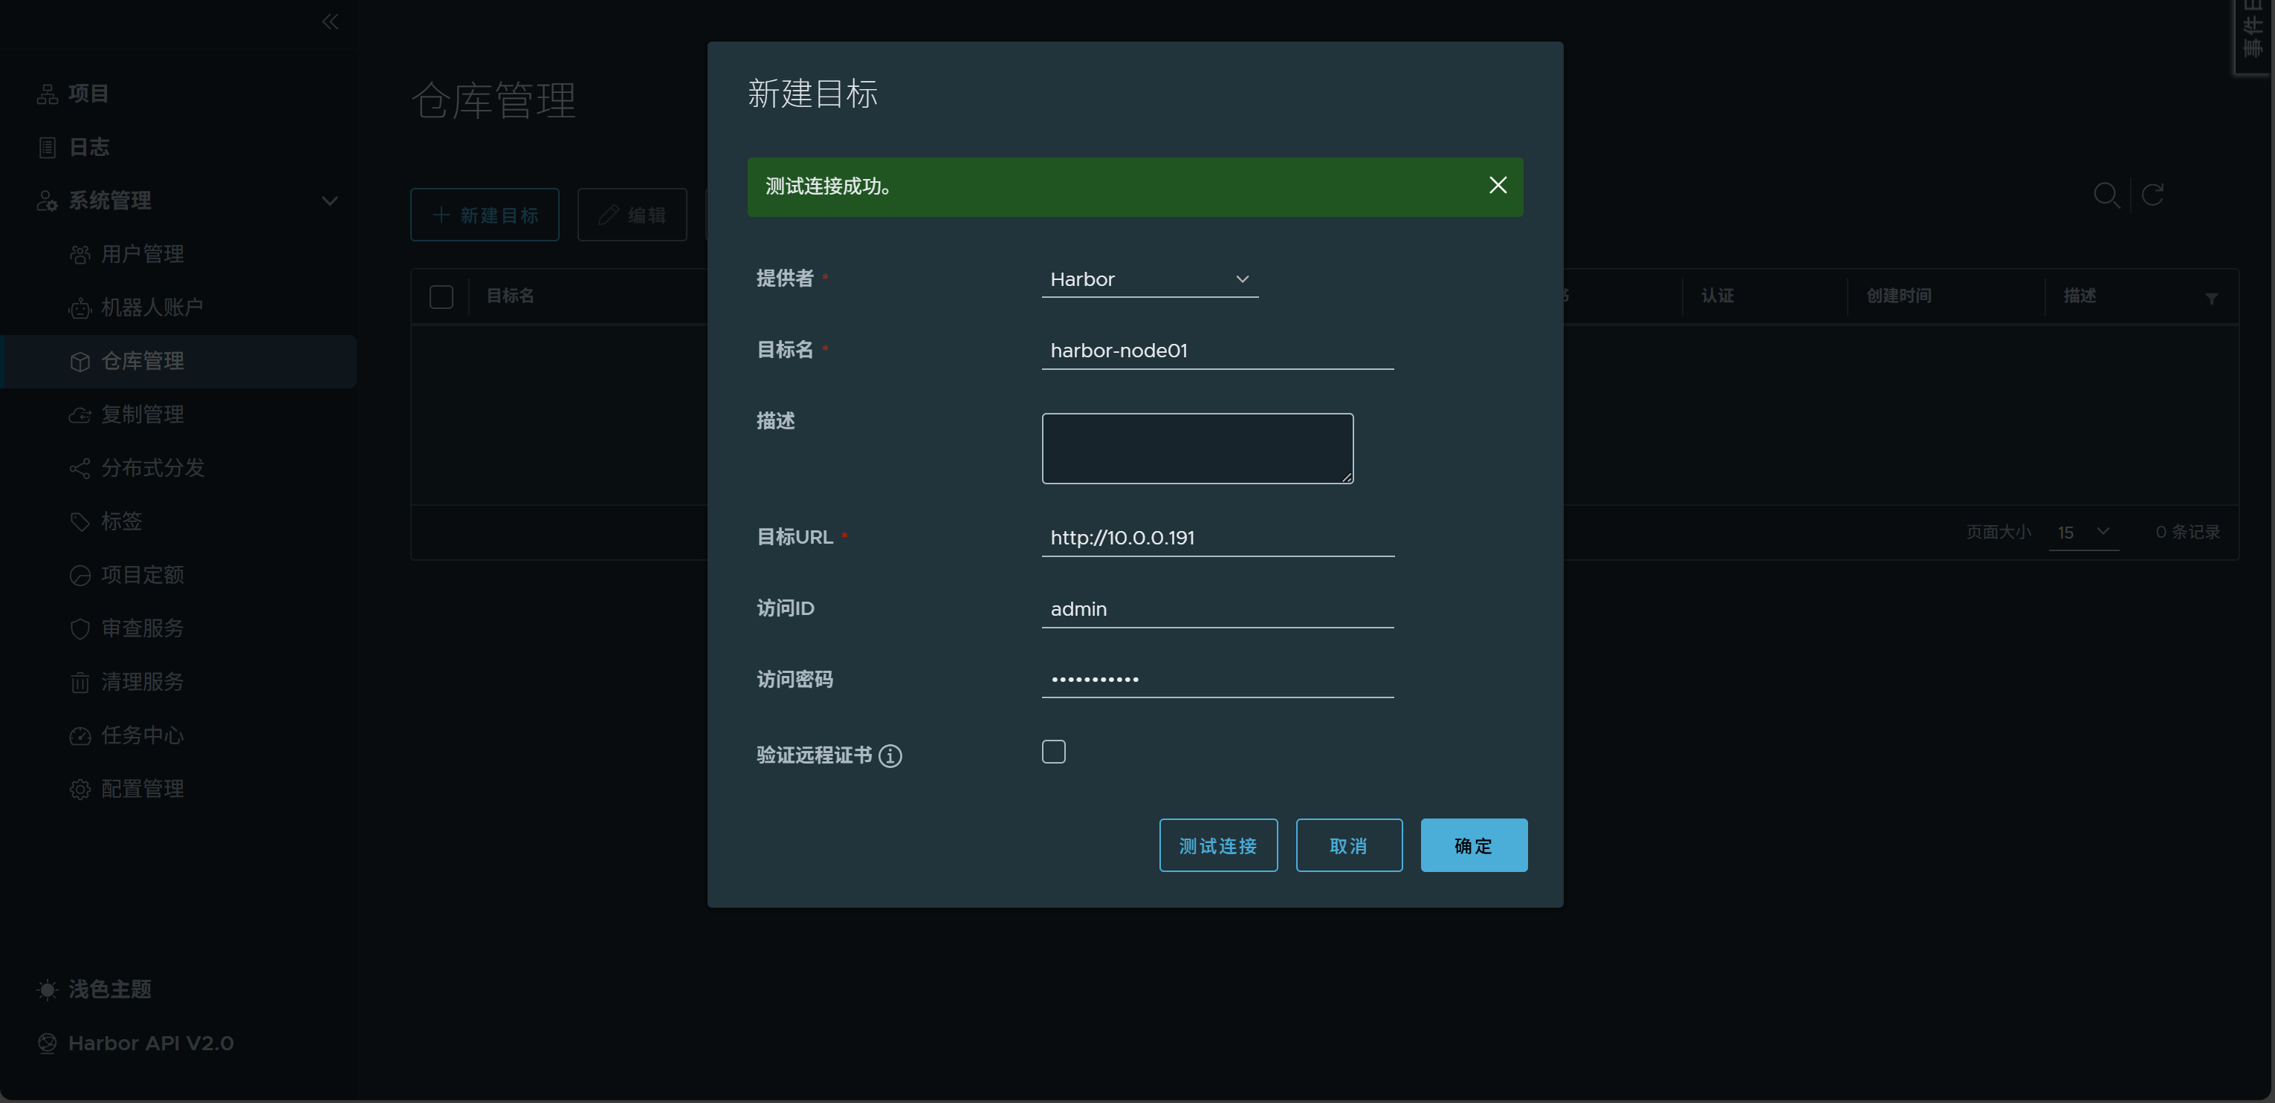2275x1103 pixels.
Task: Open the 提供者 Harbor dropdown
Action: (x=1149, y=280)
